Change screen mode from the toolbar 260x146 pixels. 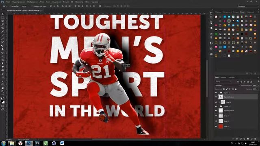pyautogui.click(x=2, y=109)
